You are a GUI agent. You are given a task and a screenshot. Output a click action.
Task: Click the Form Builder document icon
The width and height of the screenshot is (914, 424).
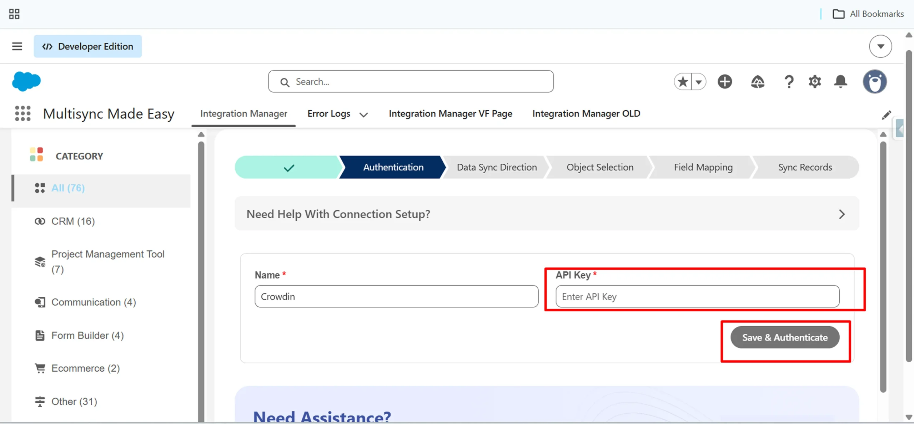pos(40,335)
